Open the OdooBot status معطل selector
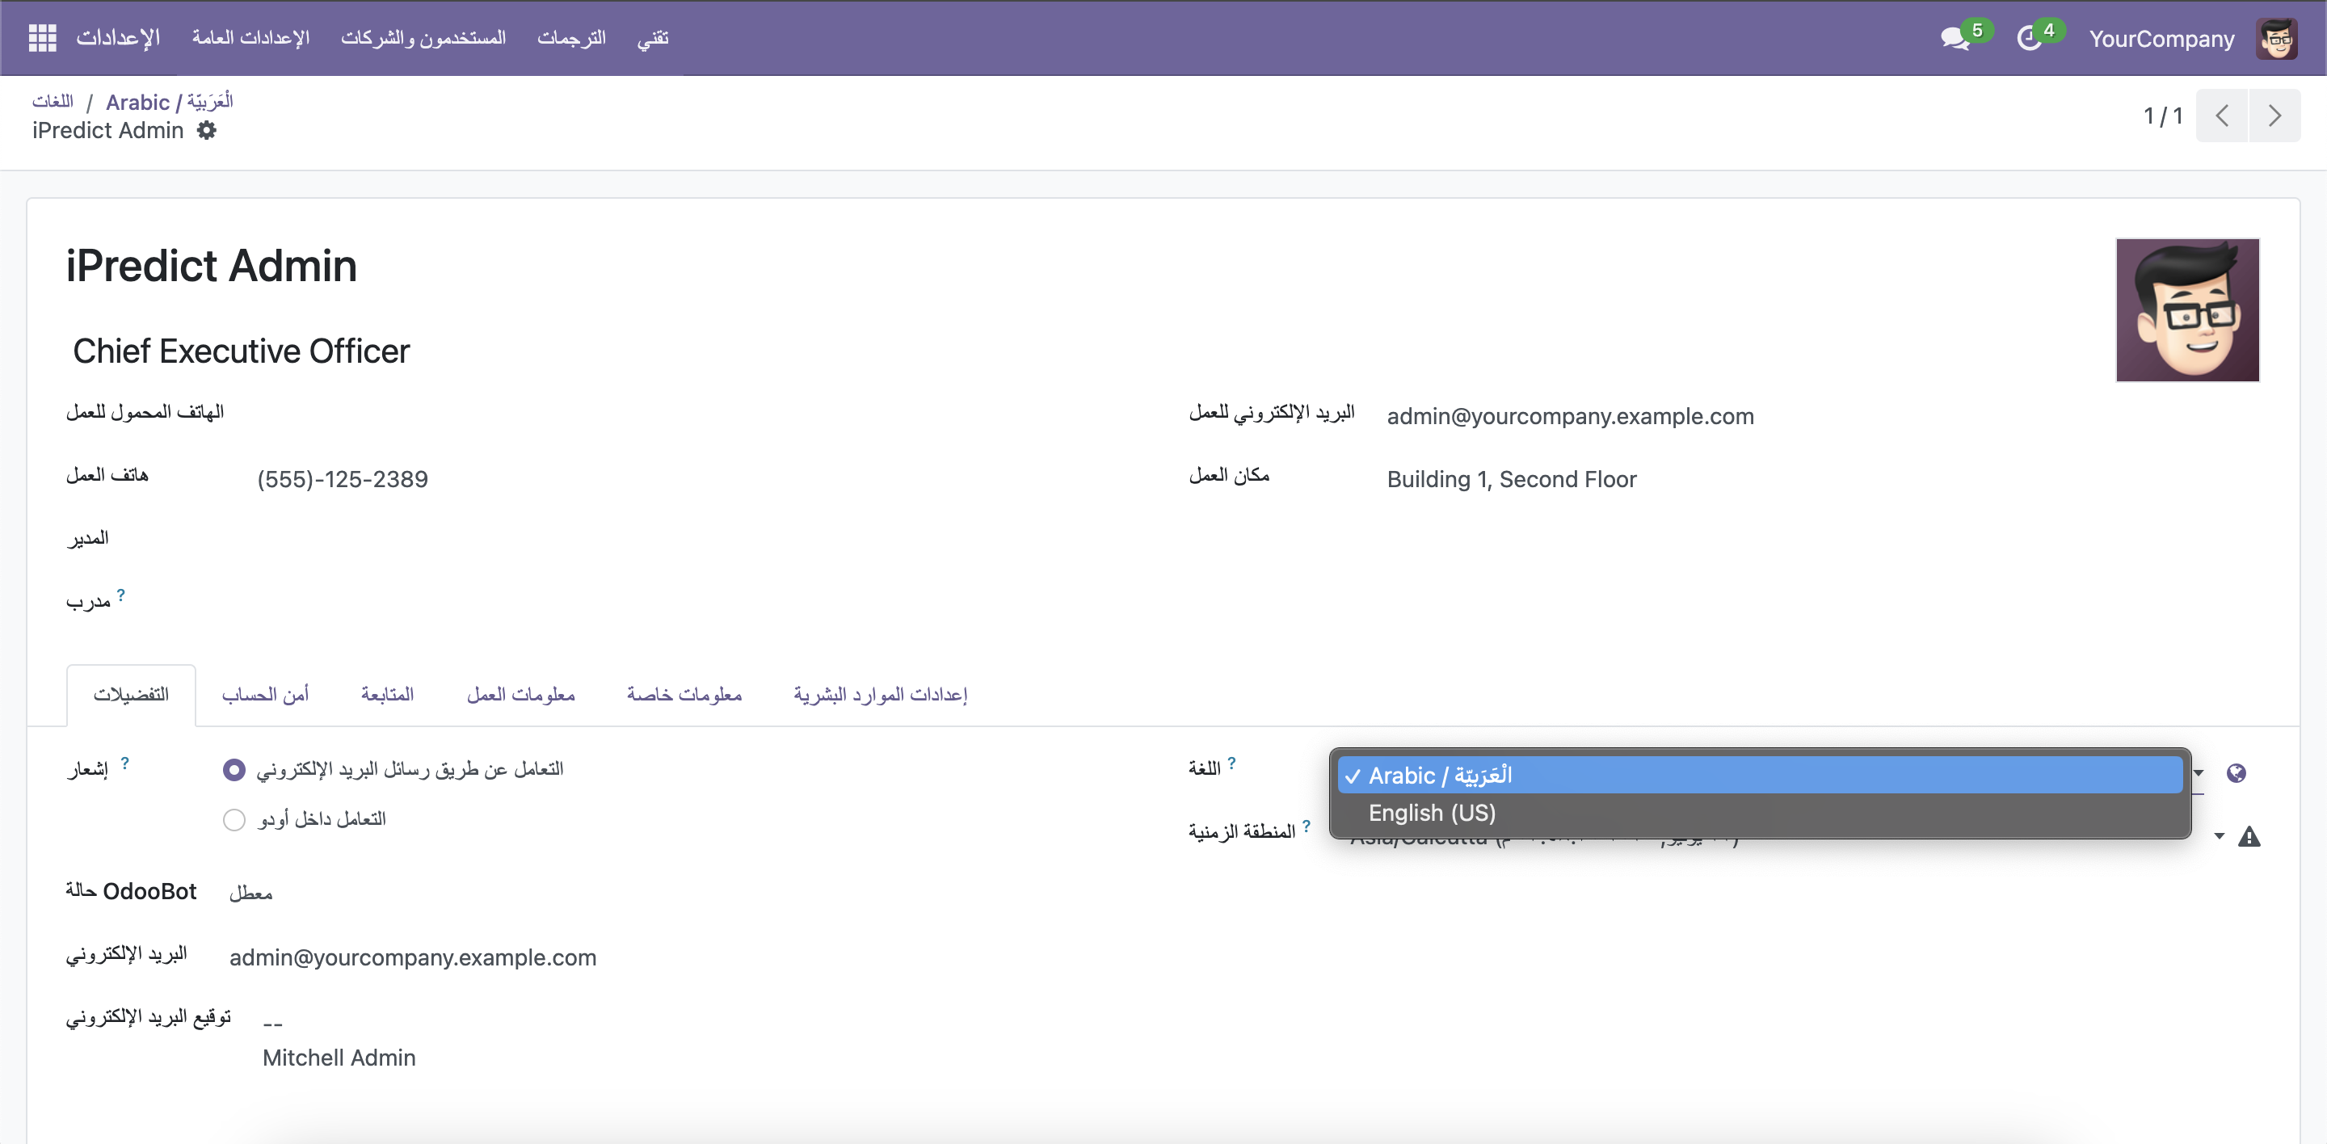This screenshot has width=2327, height=1144. tap(251, 893)
